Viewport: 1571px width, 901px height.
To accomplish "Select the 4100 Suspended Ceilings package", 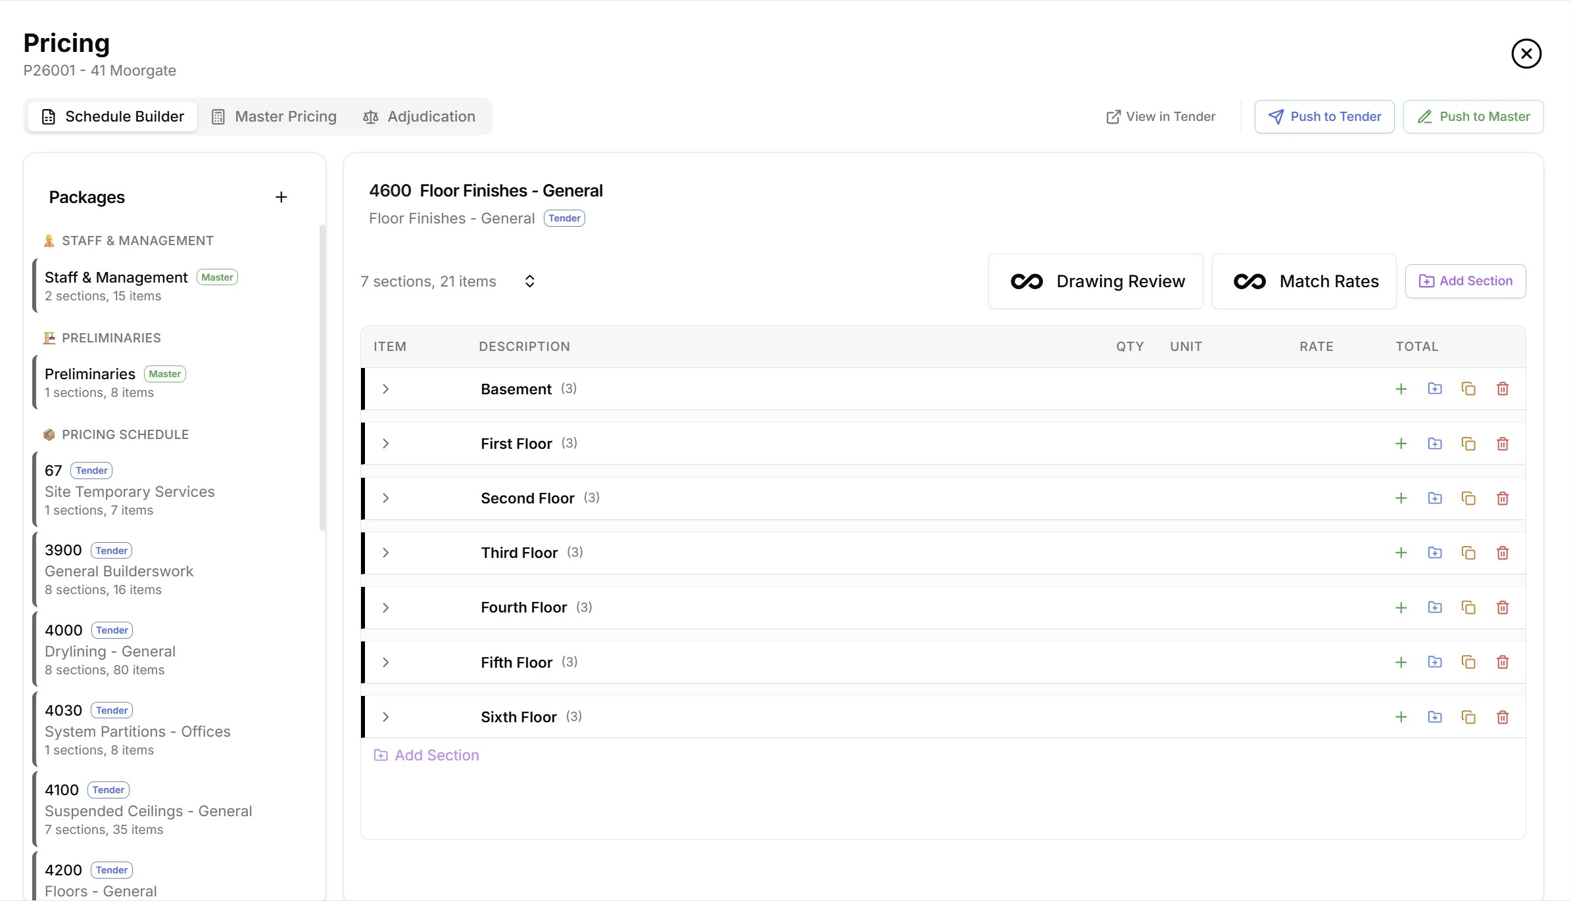I will point(149,808).
